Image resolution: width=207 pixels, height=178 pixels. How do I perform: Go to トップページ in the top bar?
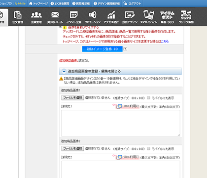[x=38, y=3]
